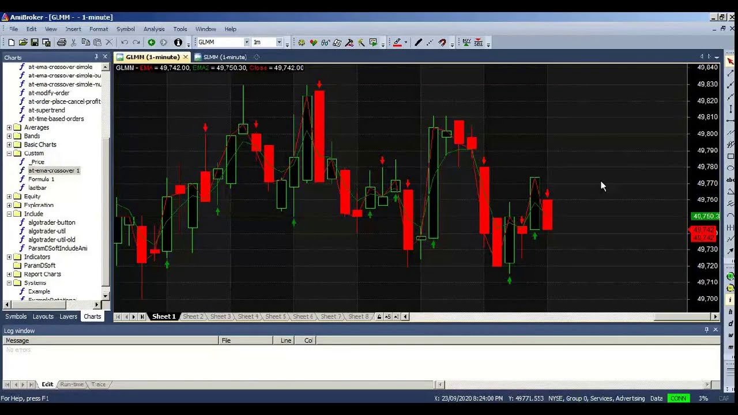Click the gear settings toolbar icon

tap(302, 43)
